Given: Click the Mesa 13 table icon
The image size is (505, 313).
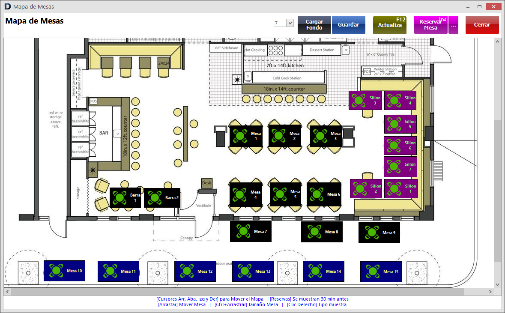Looking at the screenshot, I should click(x=245, y=271).
